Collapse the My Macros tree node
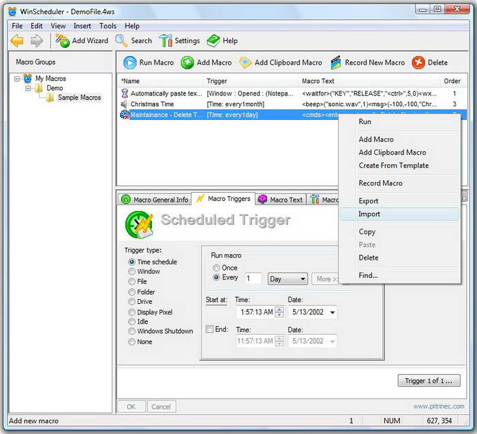Image resolution: width=477 pixels, height=434 pixels. (17, 79)
